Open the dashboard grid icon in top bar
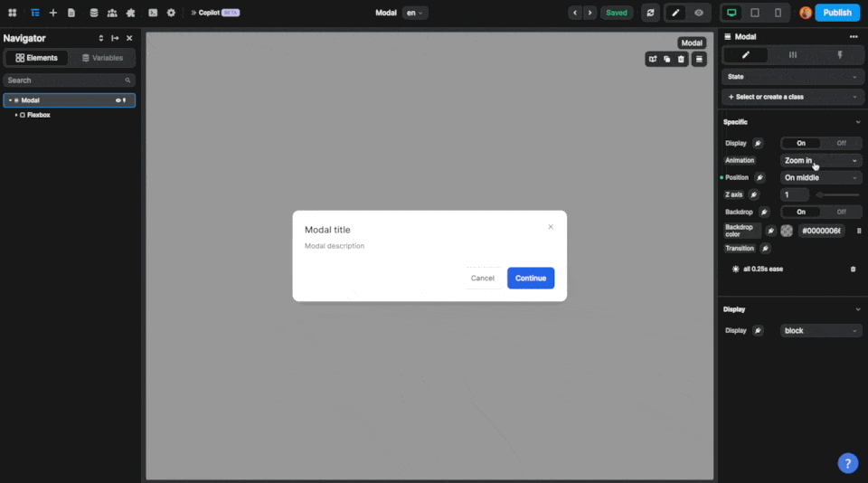The height and width of the screenshot is (483, 868). click(x=12, y=13)
